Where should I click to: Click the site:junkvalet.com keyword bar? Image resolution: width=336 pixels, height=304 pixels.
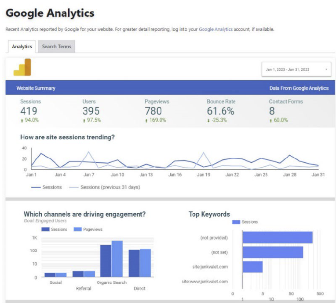(x=252, y=267)
